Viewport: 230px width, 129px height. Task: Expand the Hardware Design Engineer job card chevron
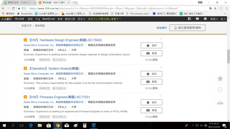161,39
